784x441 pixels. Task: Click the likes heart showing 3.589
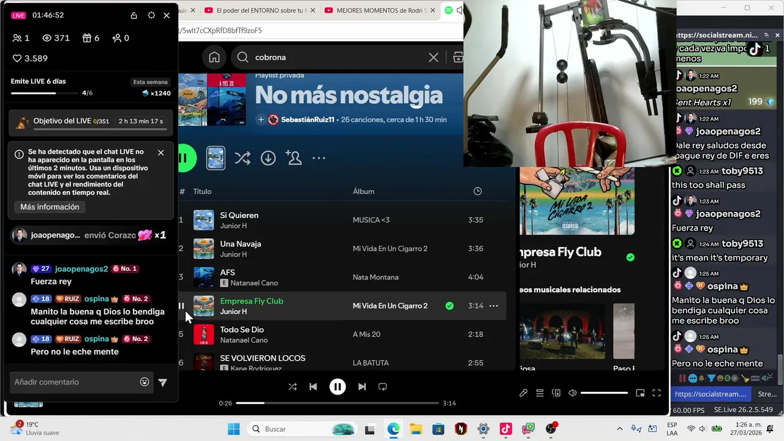(30, 58)
